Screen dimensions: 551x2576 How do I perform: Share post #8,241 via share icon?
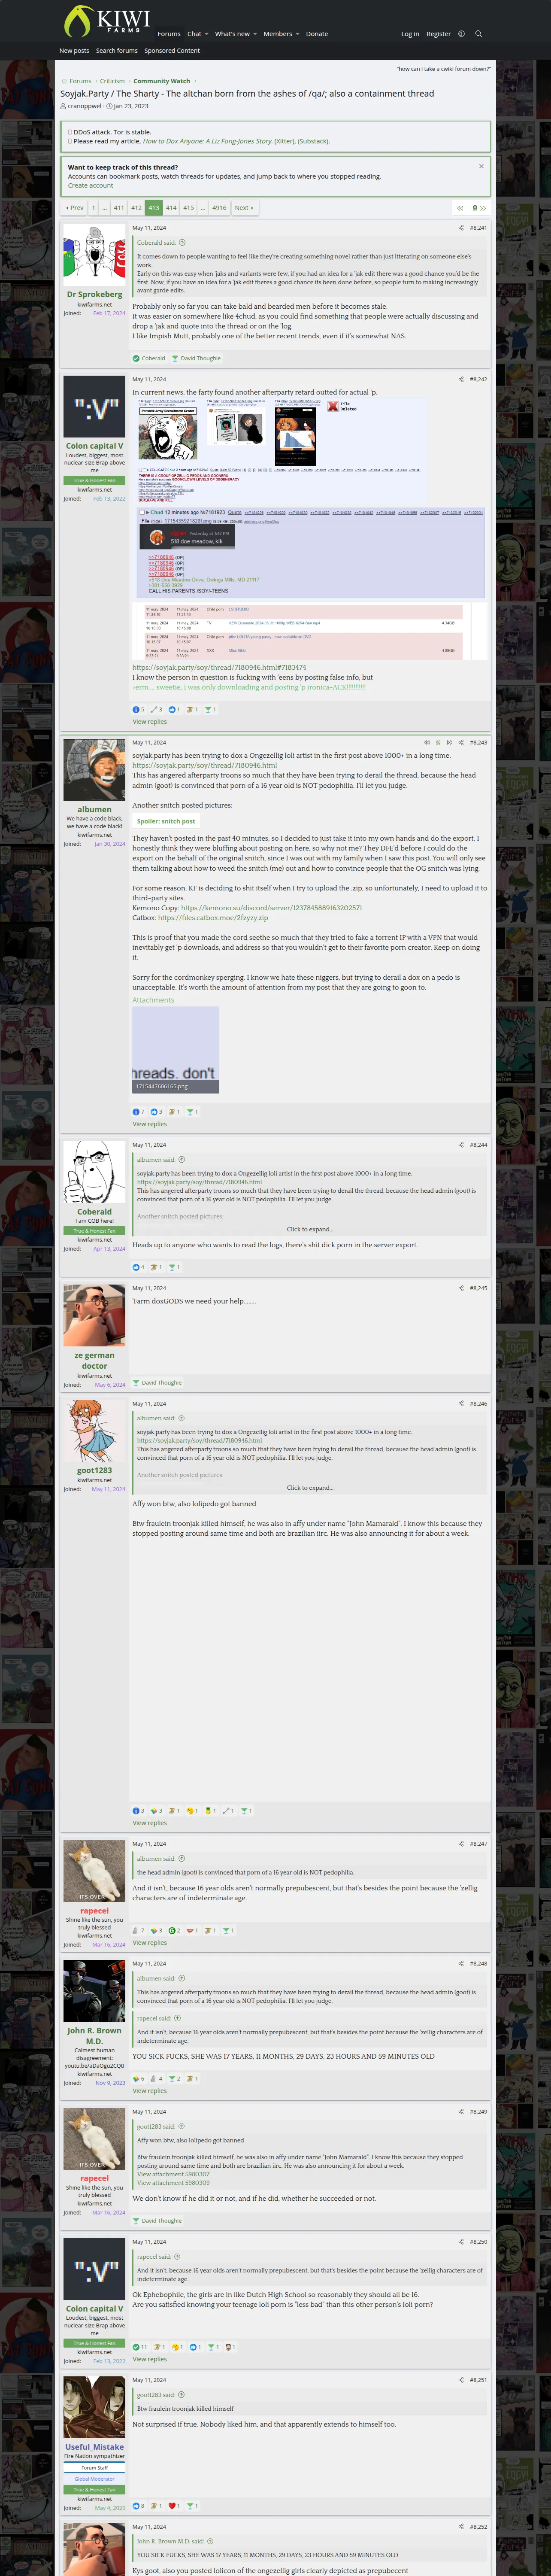click(461, 228)
